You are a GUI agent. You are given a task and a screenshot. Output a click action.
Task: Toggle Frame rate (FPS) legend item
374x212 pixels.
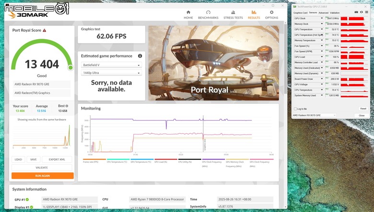point(94,161)
